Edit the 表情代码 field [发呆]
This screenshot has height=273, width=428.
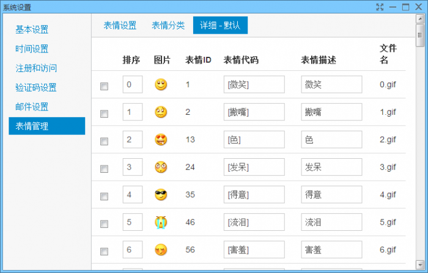(x=254, y=167)
